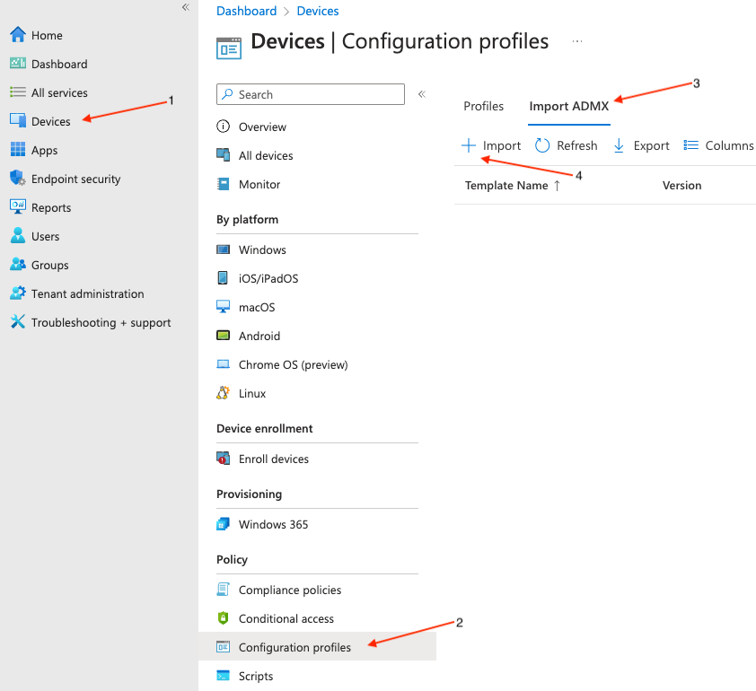
Task: Open Endpoint security in navigation
Action: (x=75, y=179)
